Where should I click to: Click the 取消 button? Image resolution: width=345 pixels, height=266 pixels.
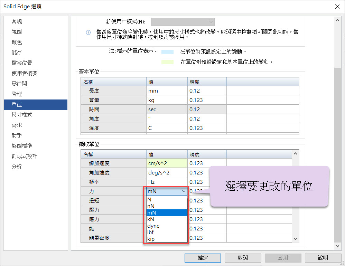coord(243,258)
